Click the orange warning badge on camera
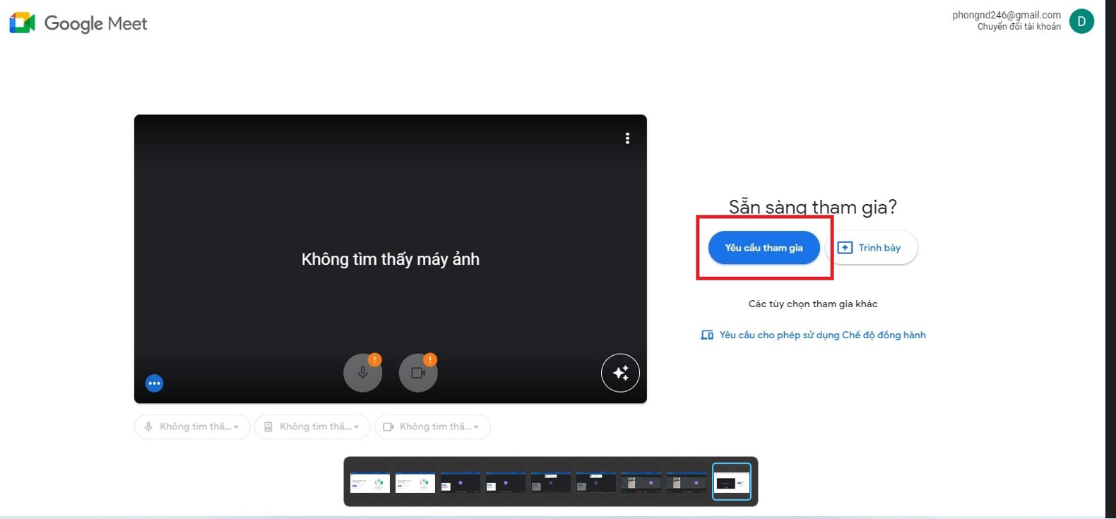 coord(429,359)
